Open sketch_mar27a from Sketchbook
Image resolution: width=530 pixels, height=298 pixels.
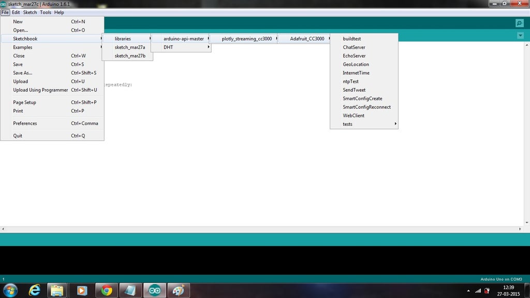pyautogui.click(x=127, y=47)
